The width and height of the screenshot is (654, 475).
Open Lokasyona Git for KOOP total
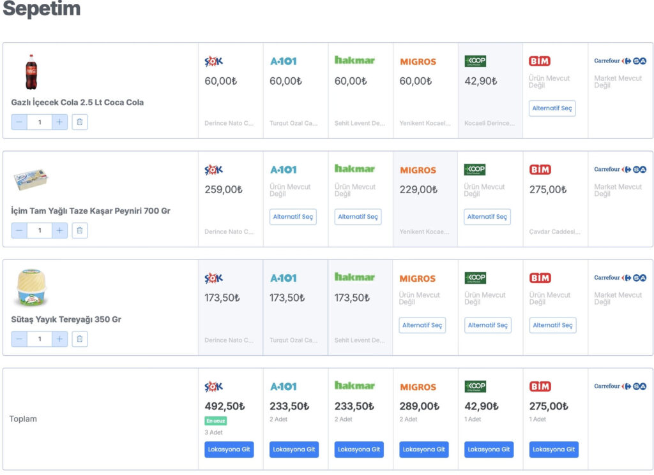point(489,449)
